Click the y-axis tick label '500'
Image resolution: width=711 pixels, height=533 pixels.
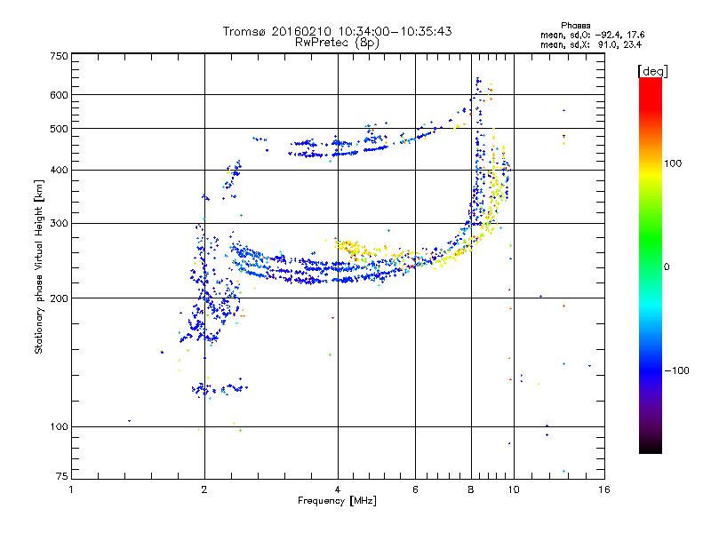pyautogui.click(x=60, y=129)
